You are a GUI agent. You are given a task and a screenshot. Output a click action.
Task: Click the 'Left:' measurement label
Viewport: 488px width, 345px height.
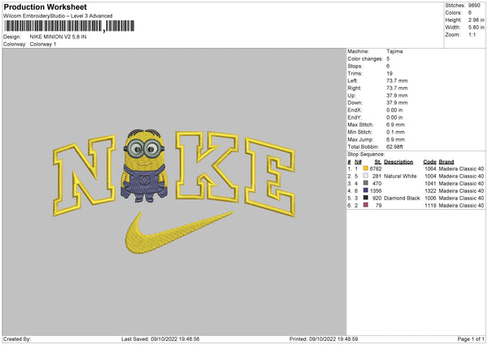353,81
